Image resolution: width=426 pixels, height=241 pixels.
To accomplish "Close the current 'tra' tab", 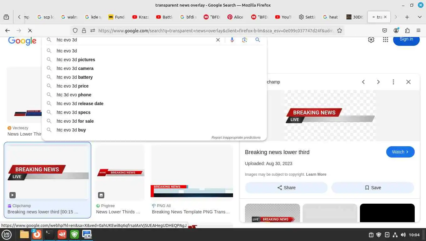I will pos(385,17).
